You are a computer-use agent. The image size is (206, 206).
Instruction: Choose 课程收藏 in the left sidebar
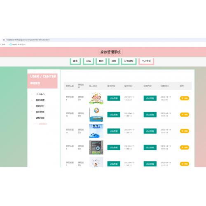point(40,118)
